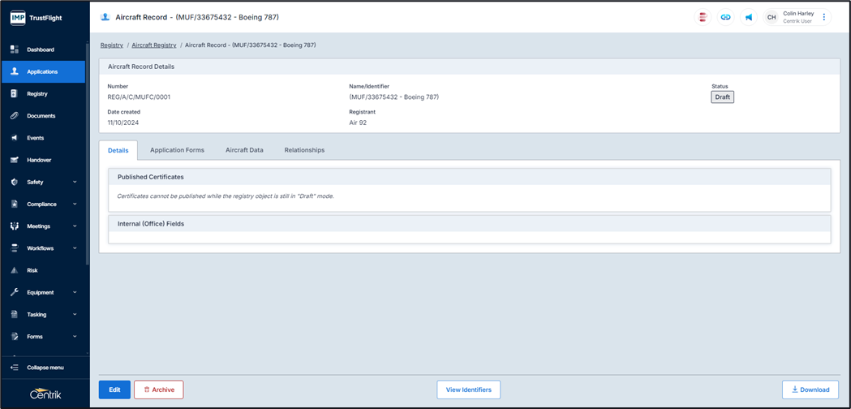Click the Dashboard icon in sidebar
This screenshot has width=851, height=409.
click(15, 50)
